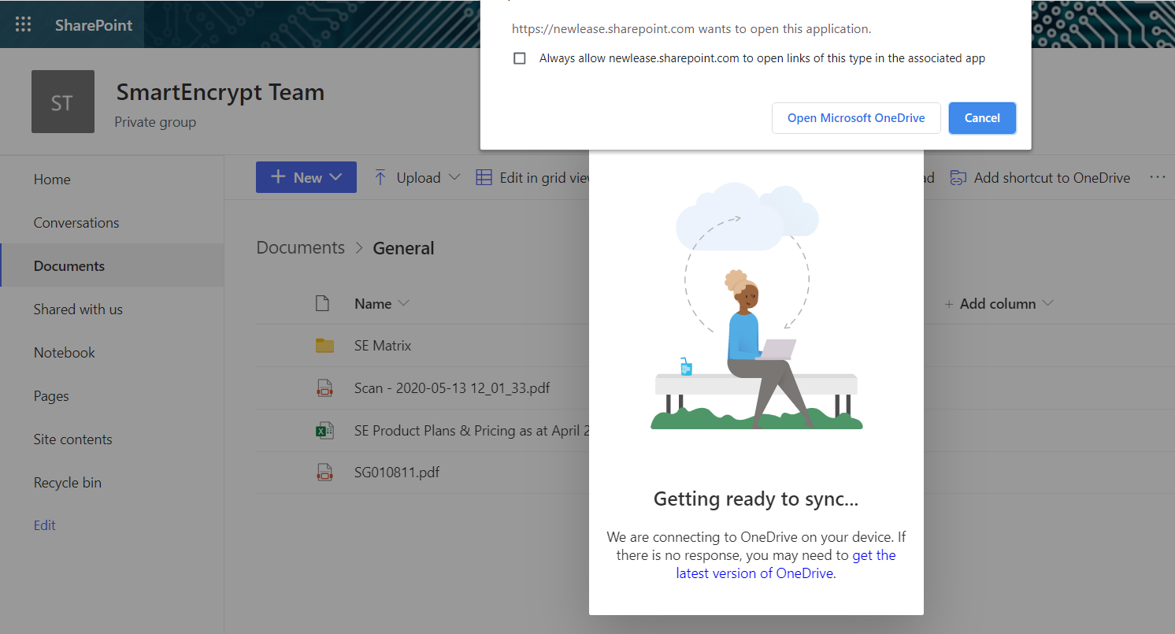The image size is (1175, 634).
Task: Open the New dropdown button
Action: [x=306, y=177]
